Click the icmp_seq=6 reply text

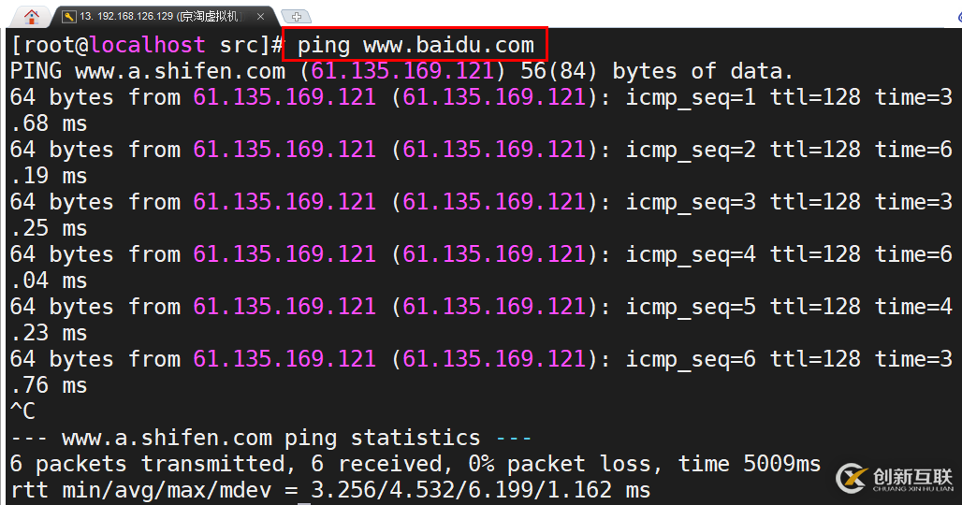tap(691, 359)
